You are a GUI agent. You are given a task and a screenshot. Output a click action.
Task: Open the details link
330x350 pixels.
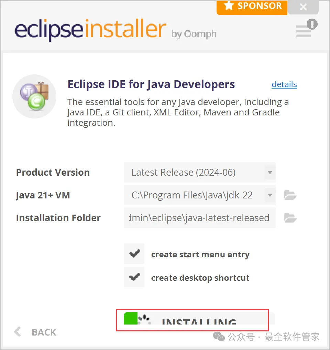284,84
